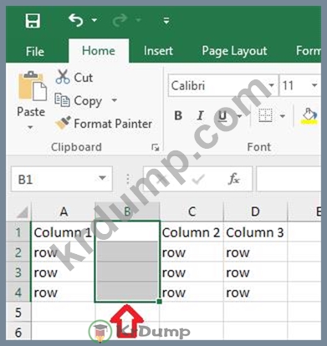The height and width of the screenshot is (346, 327).
Task: Open the Clipboard dialog launcher
Action: click(156, 147)
